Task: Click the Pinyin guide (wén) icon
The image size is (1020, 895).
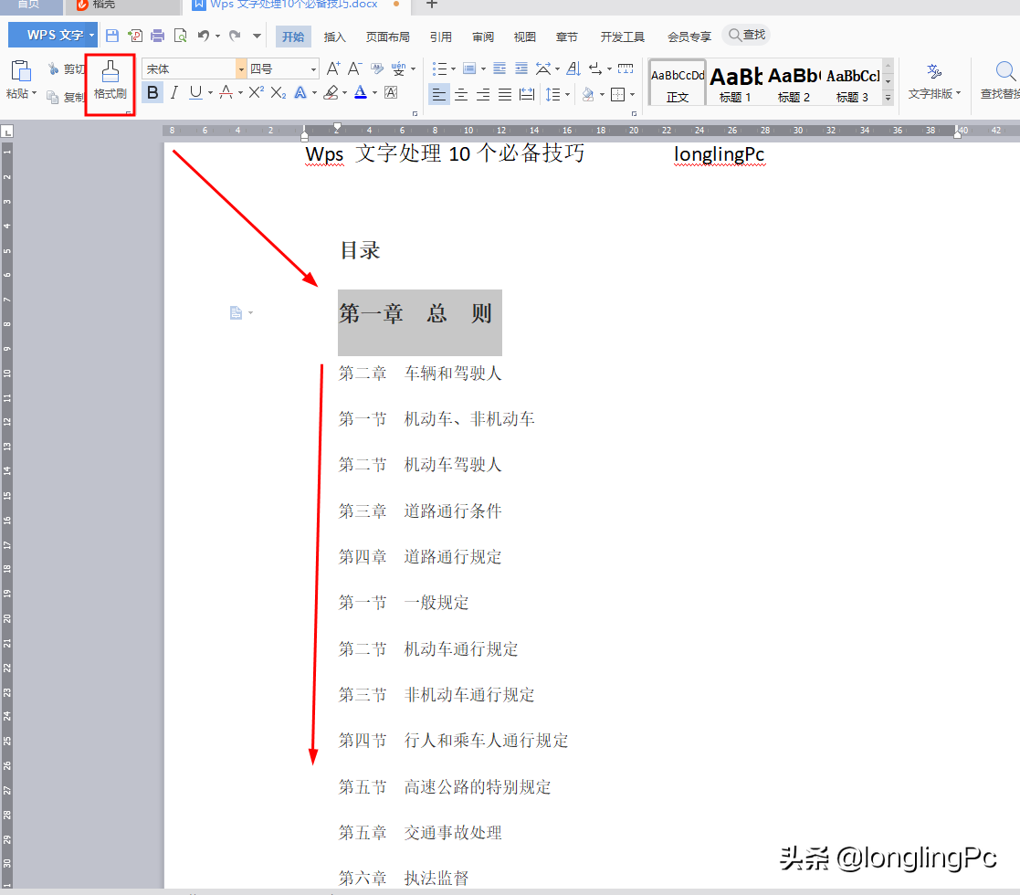Action: [x=398, y=68]
